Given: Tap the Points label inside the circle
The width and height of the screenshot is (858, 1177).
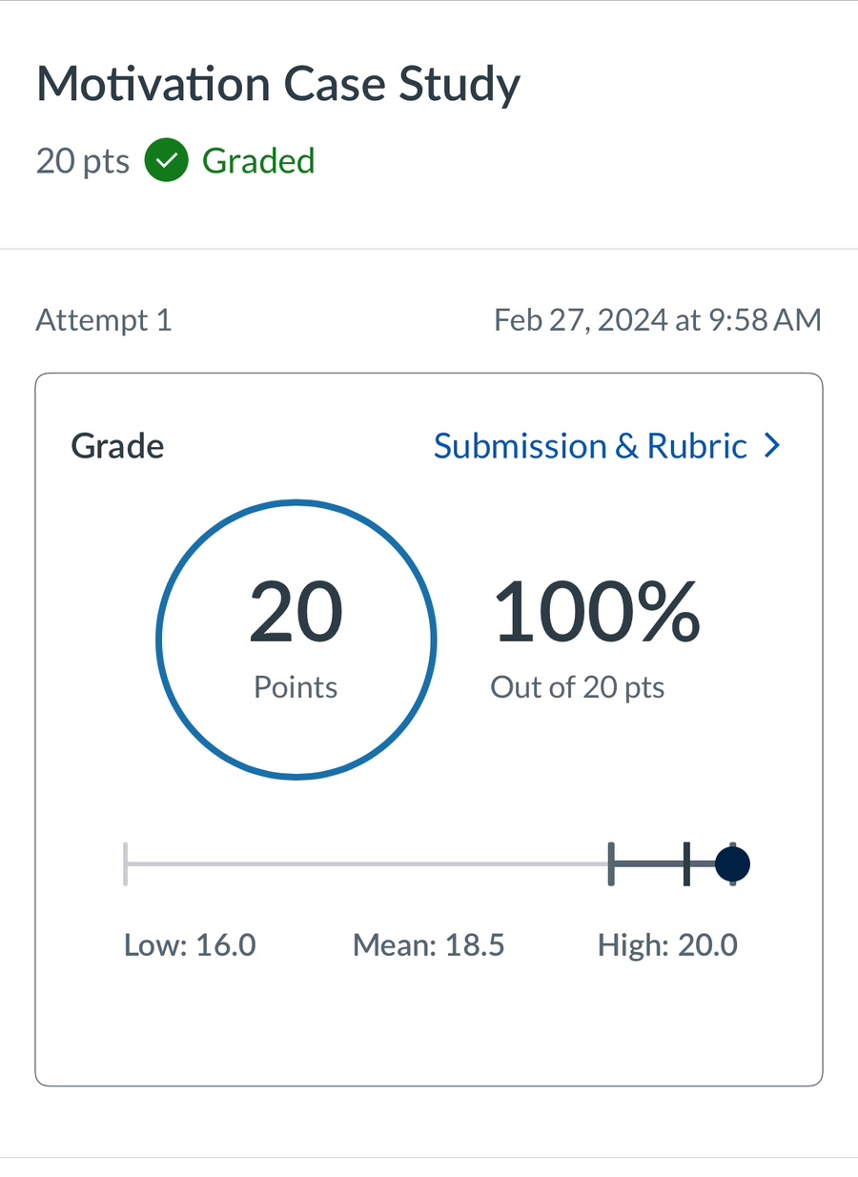Looking at the screenshot, I should tap(296, 687).
